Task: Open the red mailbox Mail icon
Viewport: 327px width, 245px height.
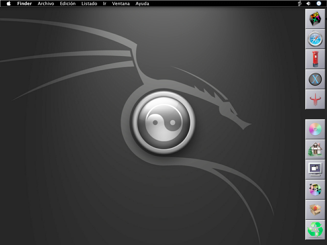Action: [x=315, y=59]
